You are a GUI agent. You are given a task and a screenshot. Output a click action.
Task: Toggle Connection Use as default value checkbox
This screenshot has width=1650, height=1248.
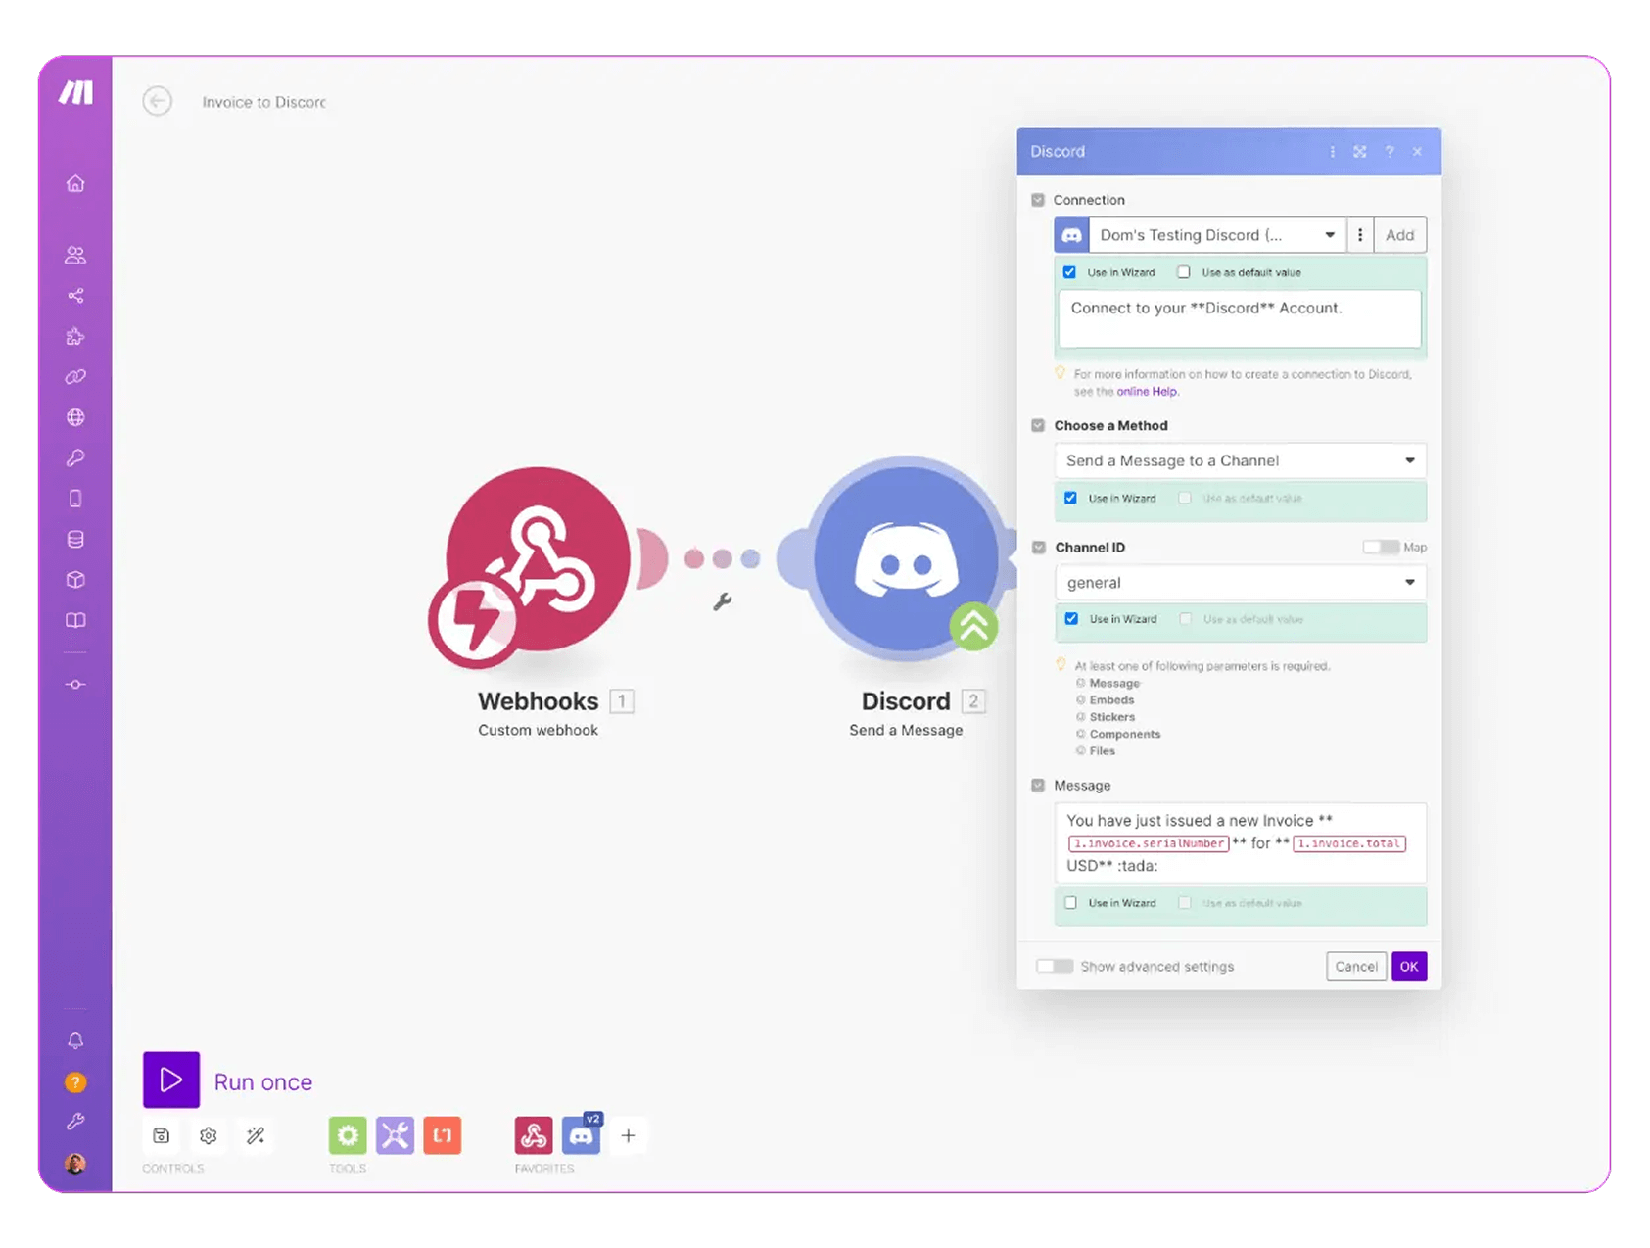(1184, 272)
